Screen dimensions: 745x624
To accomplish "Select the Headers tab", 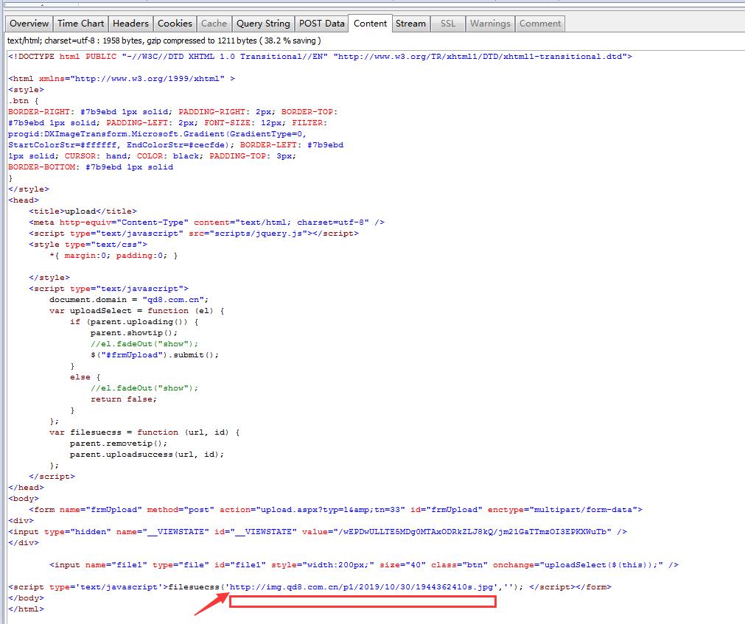I will click(130, 24).
